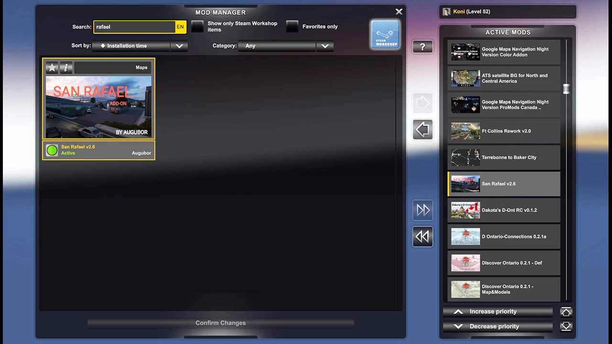Move mod to bottom priority icon
The height and width of the screenshot is (344, 612).
coord(566,326)
